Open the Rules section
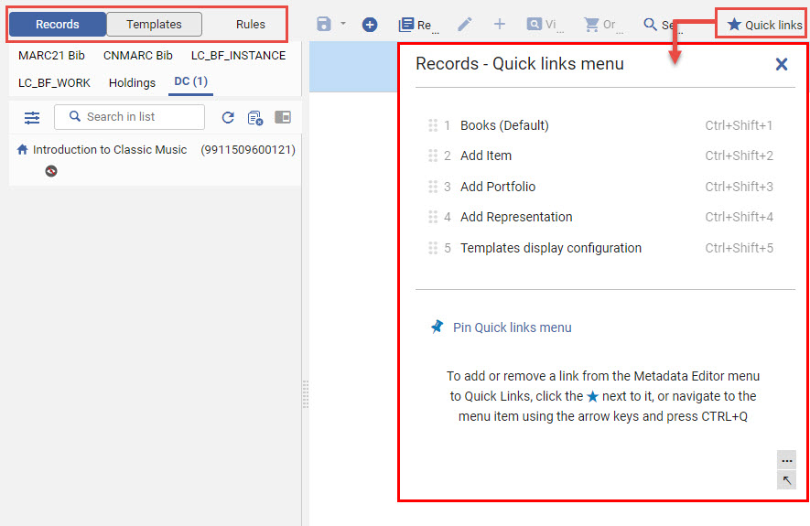Screen dimensions: 810x526 pos(251,25)
